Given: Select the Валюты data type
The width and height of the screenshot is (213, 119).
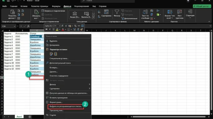Looking at the screenshot, I should (86, 15).
